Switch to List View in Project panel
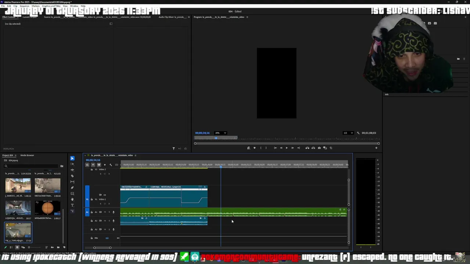This screenshot has width=470, height=264. (x=11, y=247)
